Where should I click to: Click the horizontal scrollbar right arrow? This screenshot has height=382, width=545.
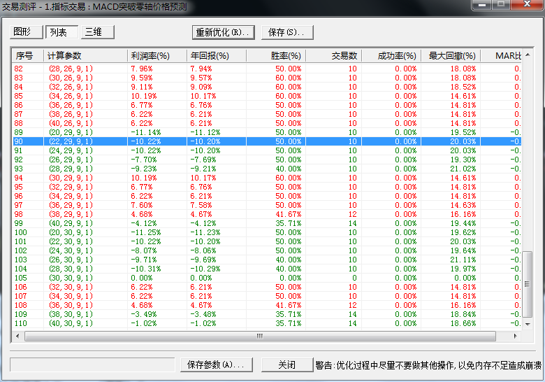(x=516, y=336)
